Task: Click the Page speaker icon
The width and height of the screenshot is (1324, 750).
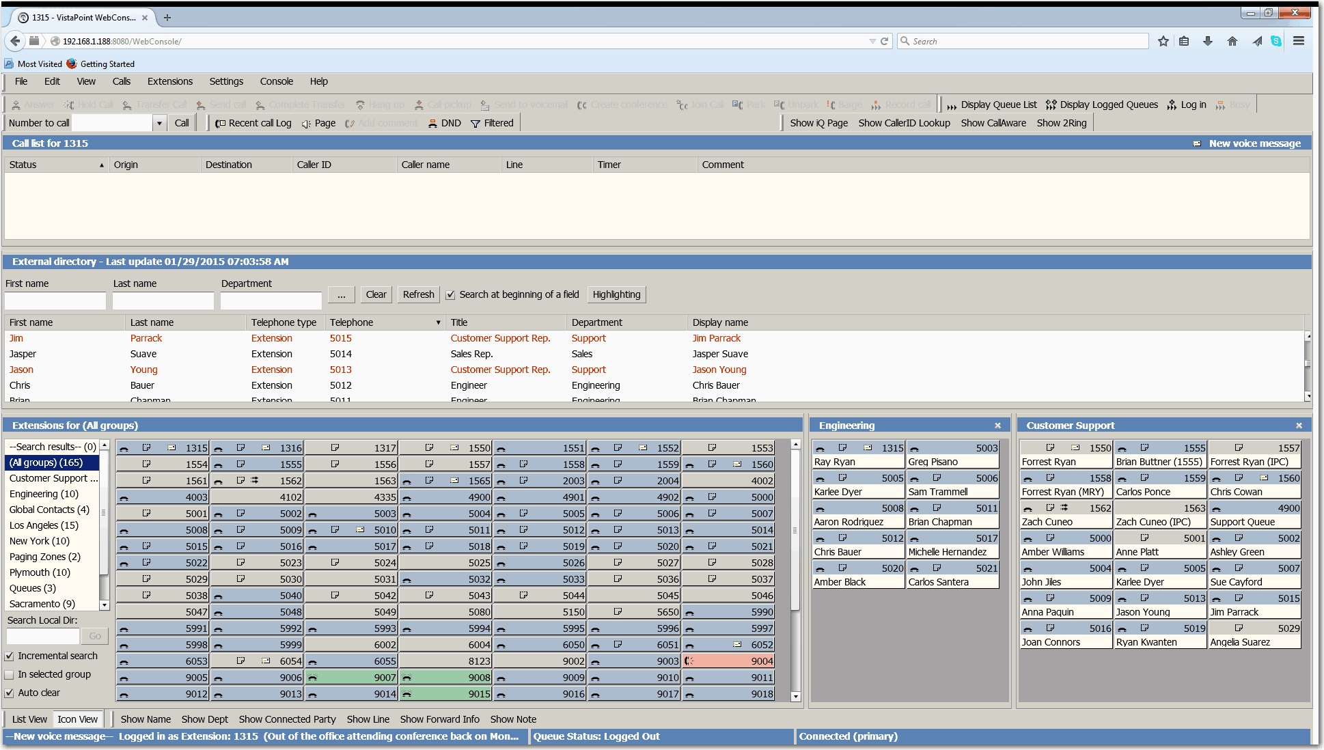Action: point(306,124)
